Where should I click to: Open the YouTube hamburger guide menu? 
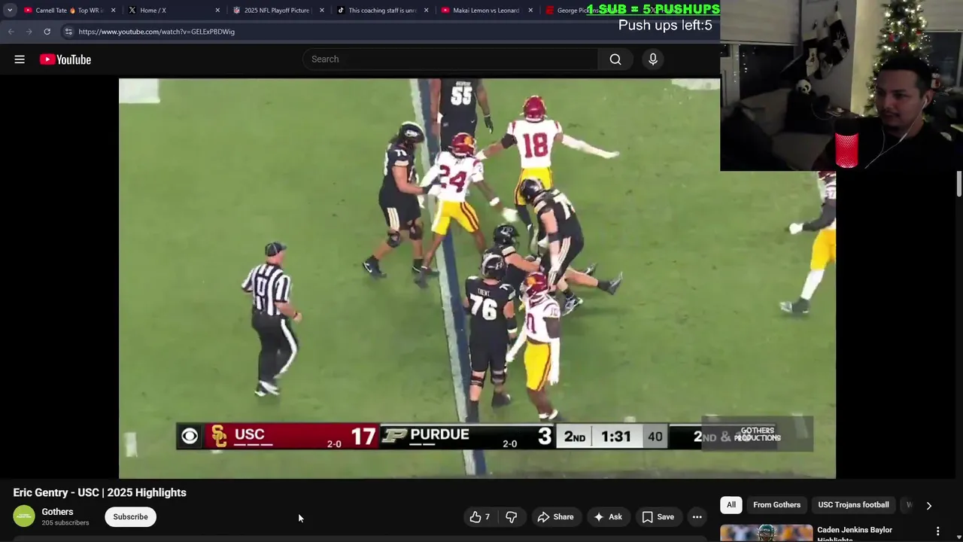coord(20,59)
